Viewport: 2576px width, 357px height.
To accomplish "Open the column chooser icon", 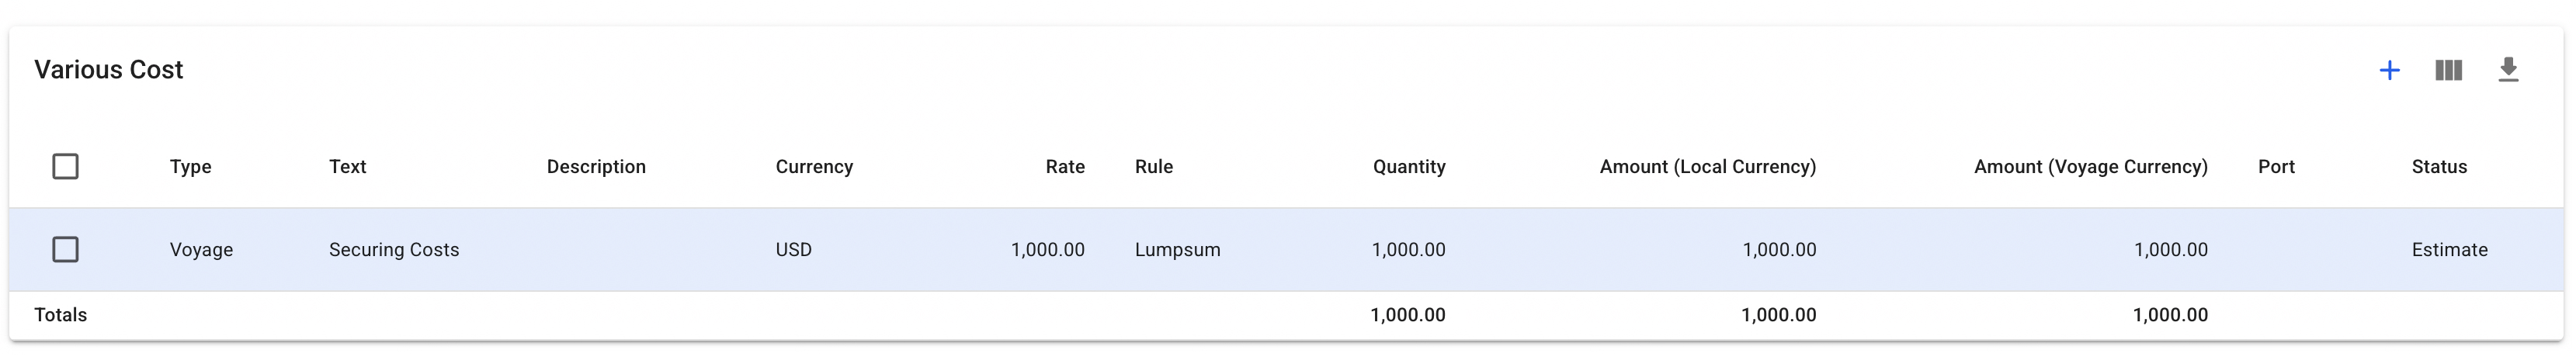I will pyautogui.click(x=2448, y=70).
